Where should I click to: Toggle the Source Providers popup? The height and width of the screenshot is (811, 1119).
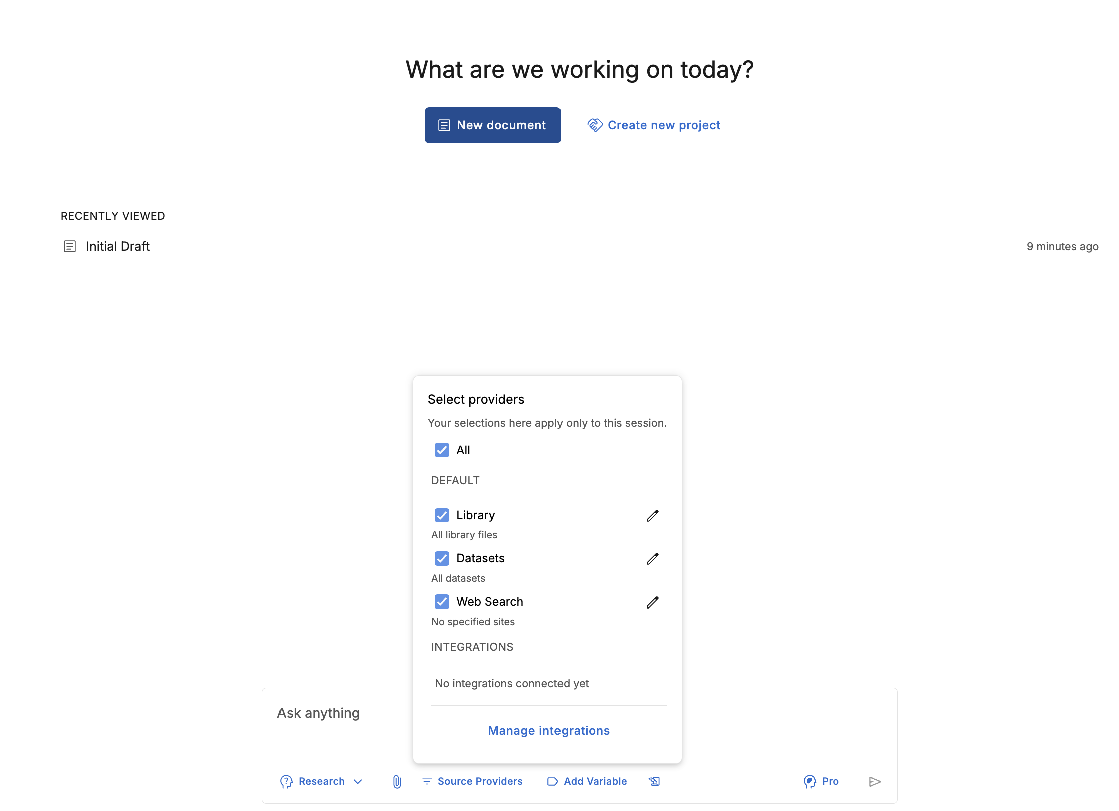(x=472, y=781)
